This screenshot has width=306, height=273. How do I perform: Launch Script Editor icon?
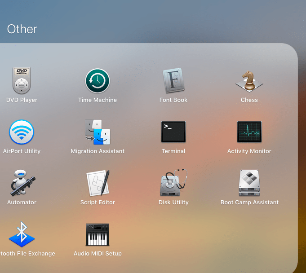(98, 183)
